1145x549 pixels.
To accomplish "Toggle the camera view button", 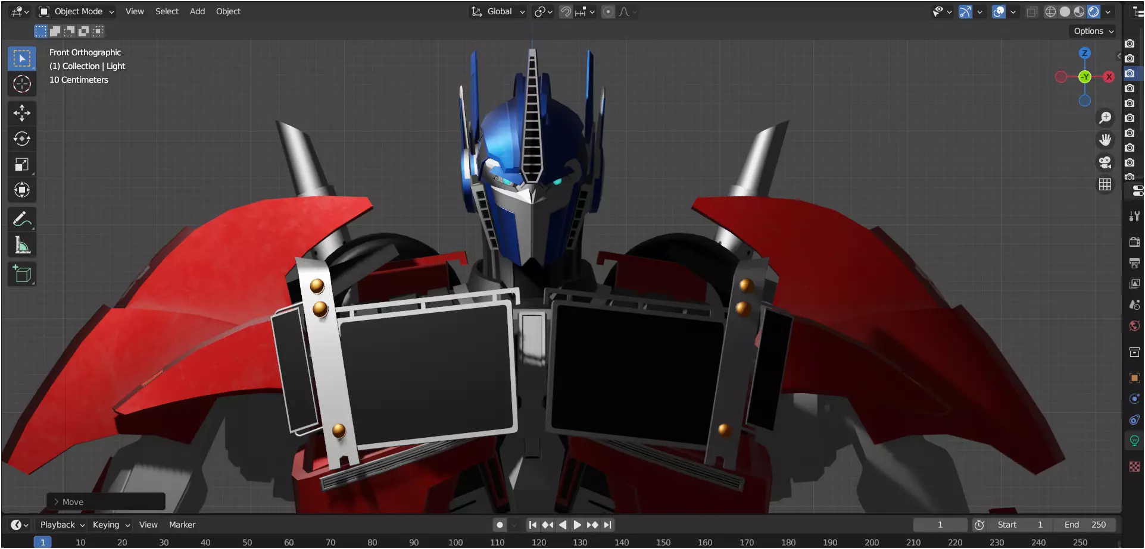I will [x=1105, y=162].
